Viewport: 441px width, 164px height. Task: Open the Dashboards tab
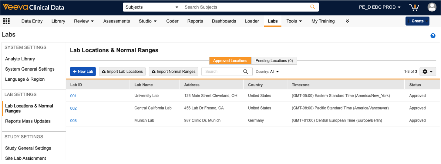(x=224, y=21)
